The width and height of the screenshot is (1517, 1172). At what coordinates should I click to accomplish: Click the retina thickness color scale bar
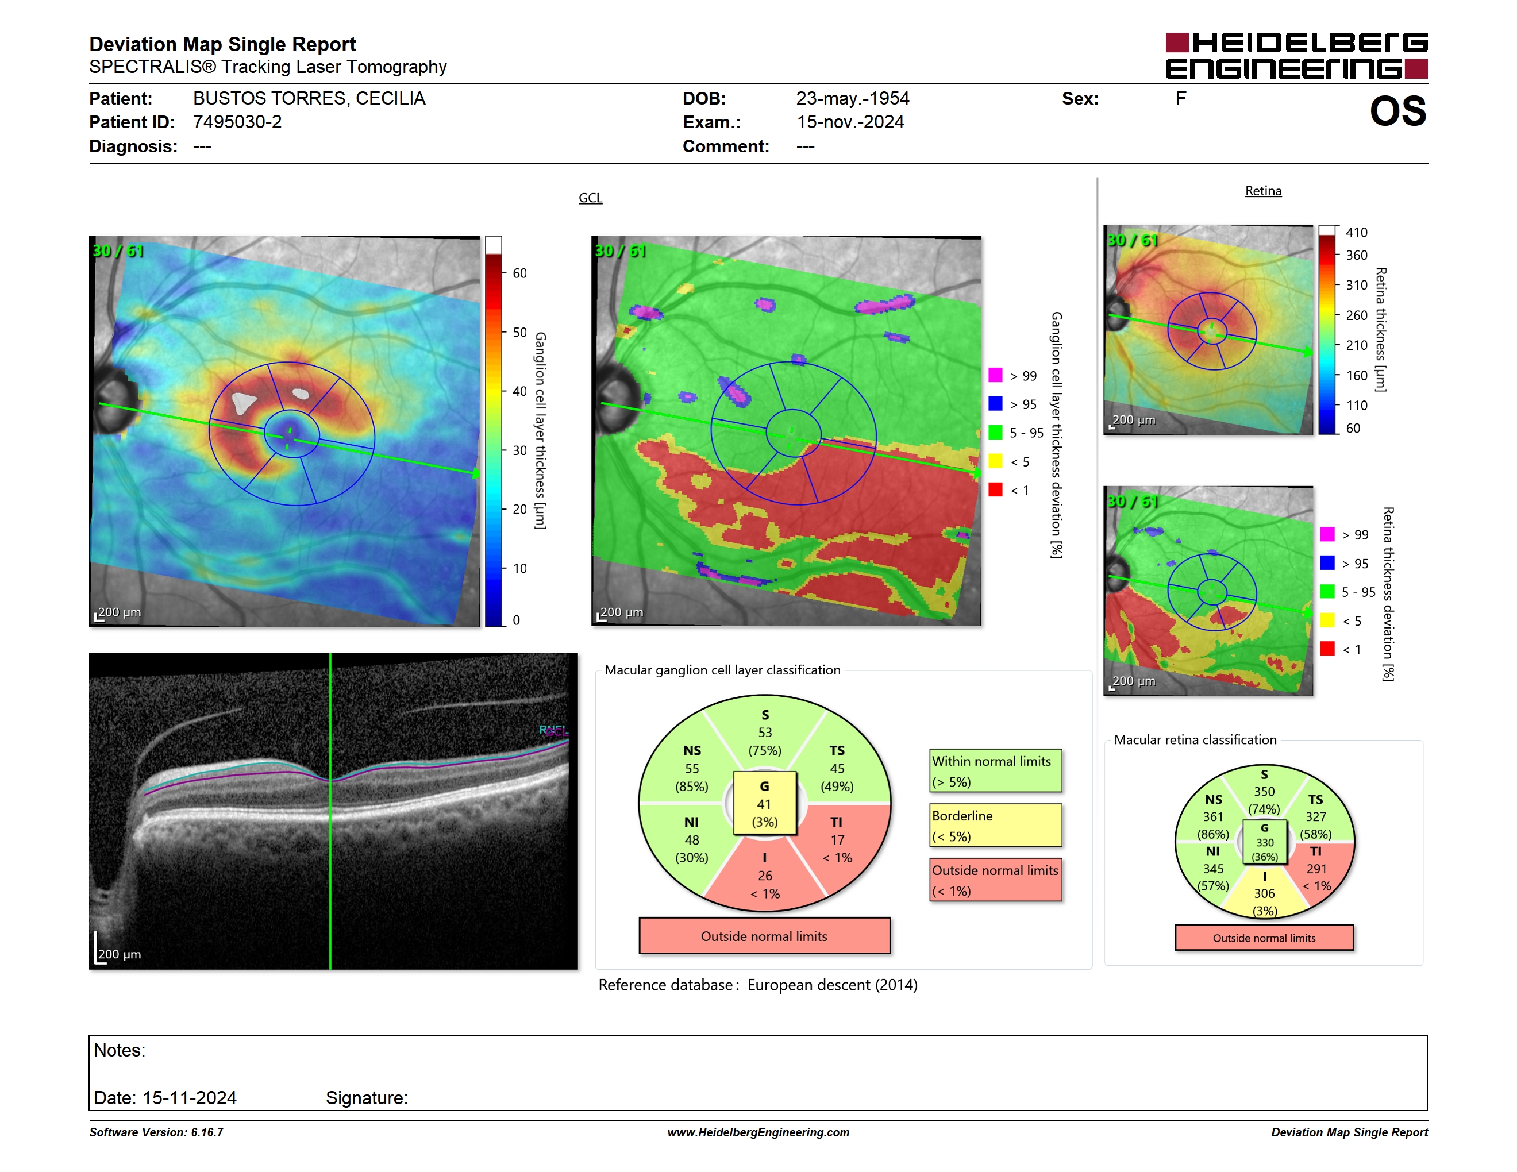(x=1327, y=330)
